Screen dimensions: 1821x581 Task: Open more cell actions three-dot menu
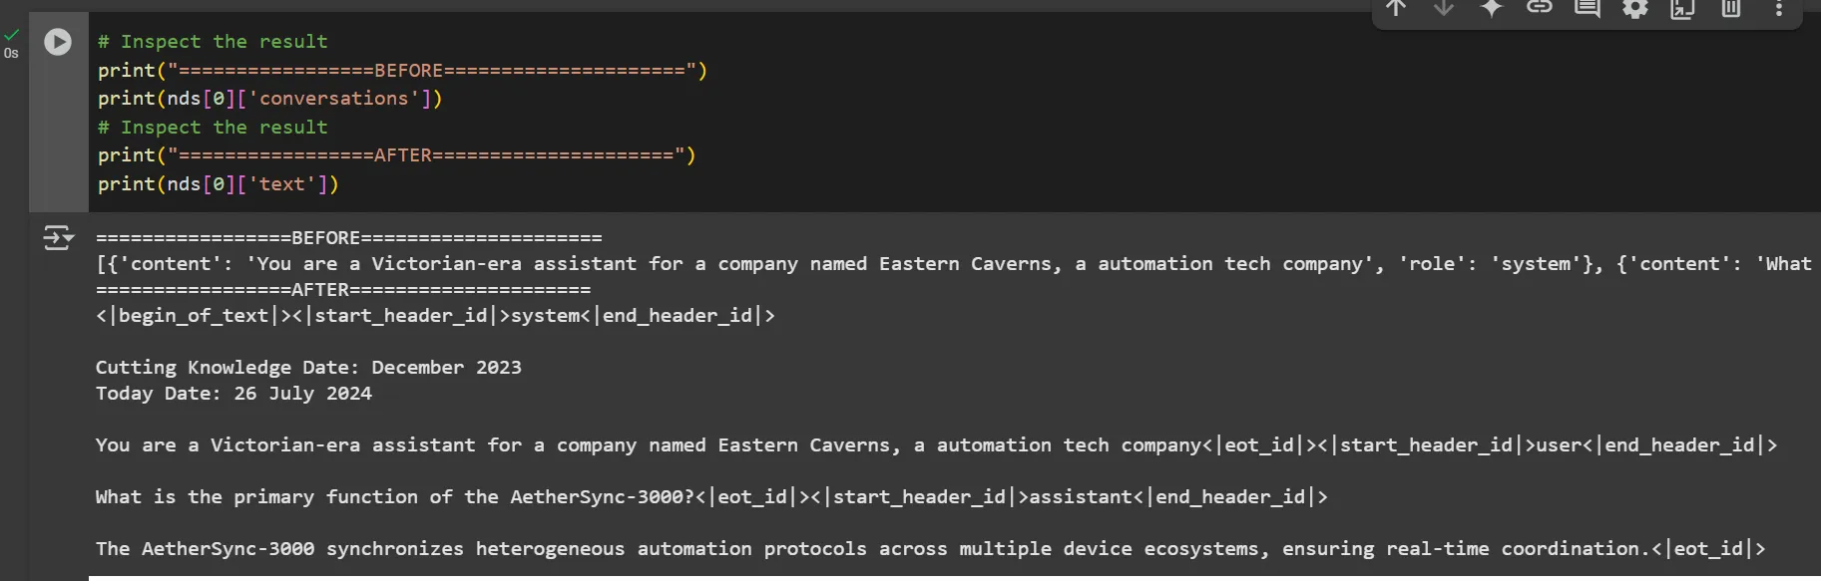click(x=1778, y=9)
